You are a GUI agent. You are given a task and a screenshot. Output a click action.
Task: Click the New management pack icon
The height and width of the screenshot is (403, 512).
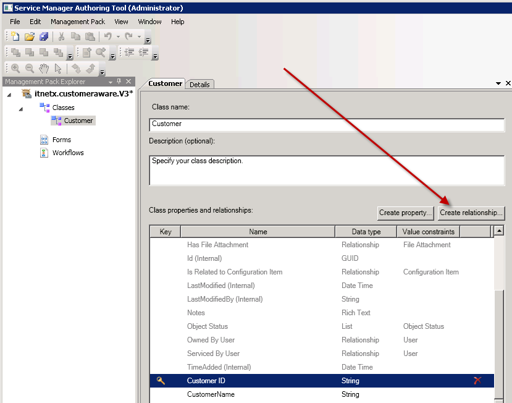tap(15, 37)
